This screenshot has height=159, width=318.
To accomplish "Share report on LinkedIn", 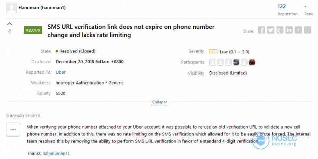I will point(289,30).
